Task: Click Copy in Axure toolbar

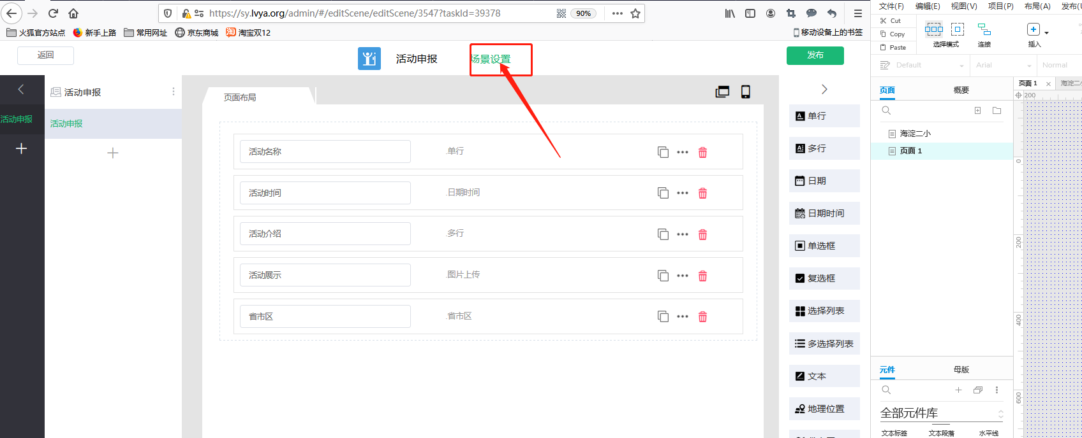Action: coord(893,34)
